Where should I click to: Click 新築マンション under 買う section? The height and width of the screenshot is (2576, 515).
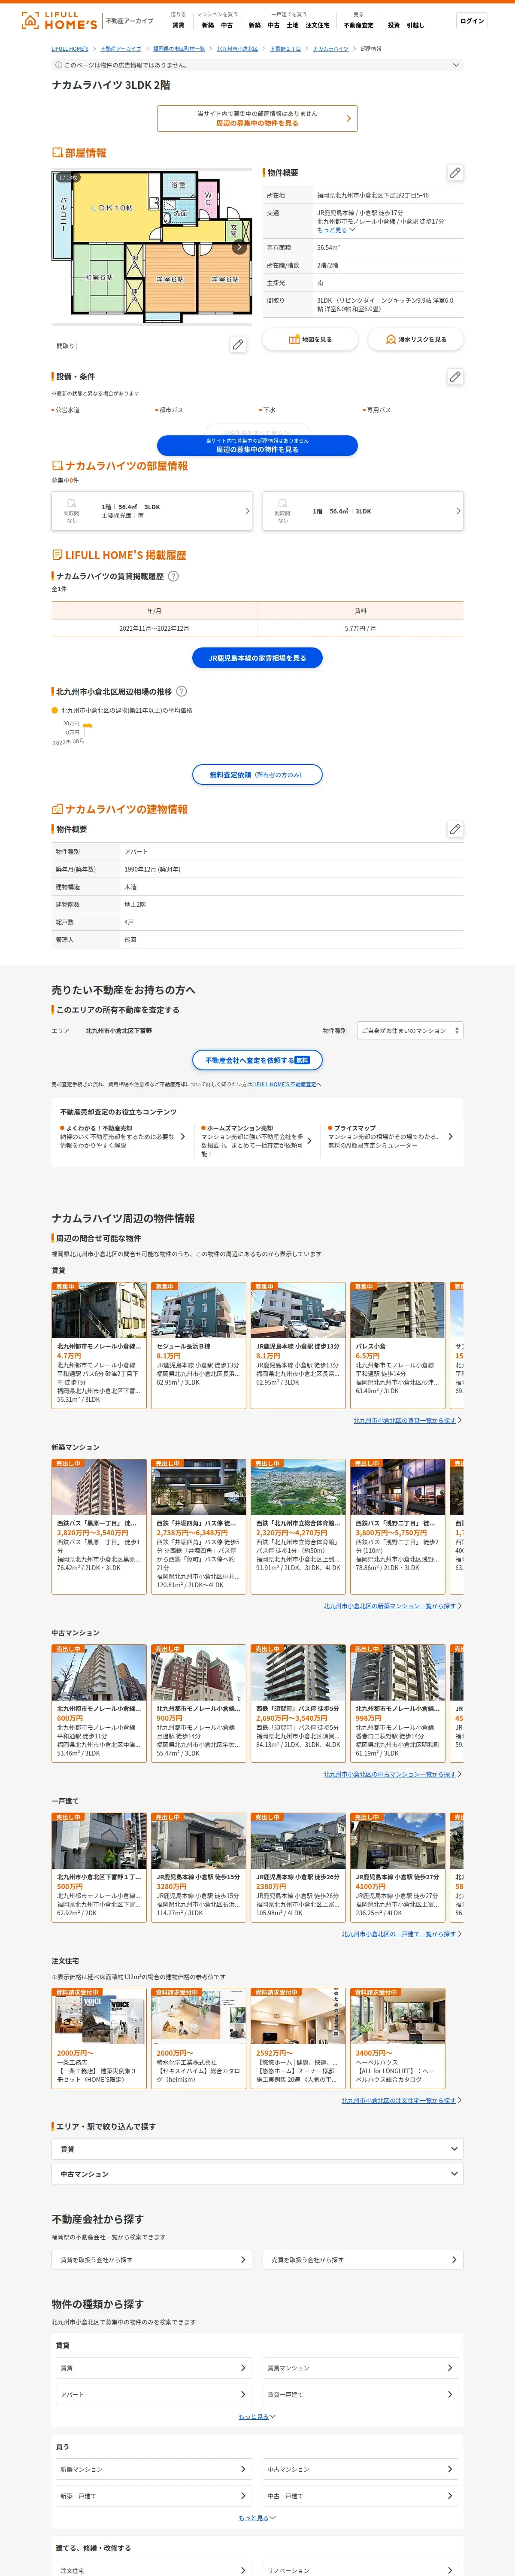point(154,2469)
